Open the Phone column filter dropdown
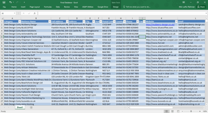 [x=137, y=21]
